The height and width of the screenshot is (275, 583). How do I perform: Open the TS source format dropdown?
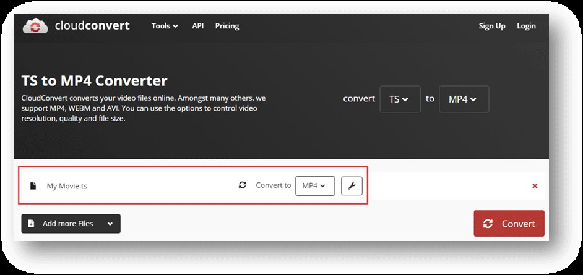(400, 99)
